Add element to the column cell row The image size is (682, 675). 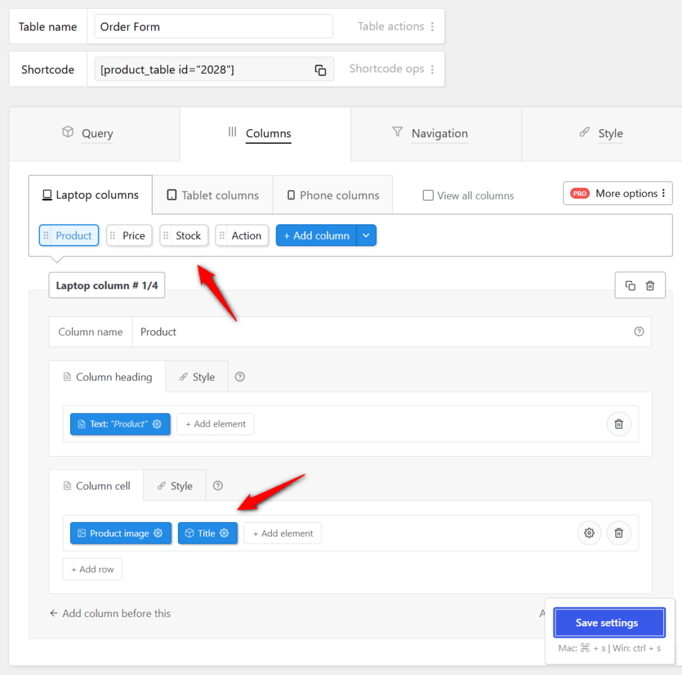[282, 533]
